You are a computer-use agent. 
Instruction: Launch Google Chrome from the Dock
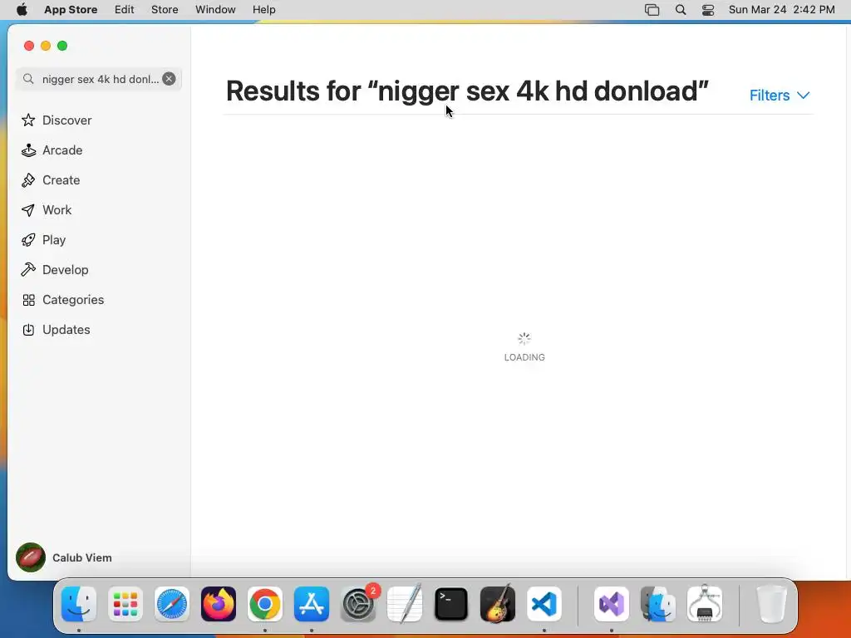pos(265,604)
